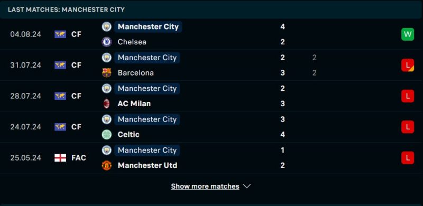Image resolution: width=423 pixels, height=206 pixels.
Task: Click the L badge for Barcelona match
Action: pos(408,65)
